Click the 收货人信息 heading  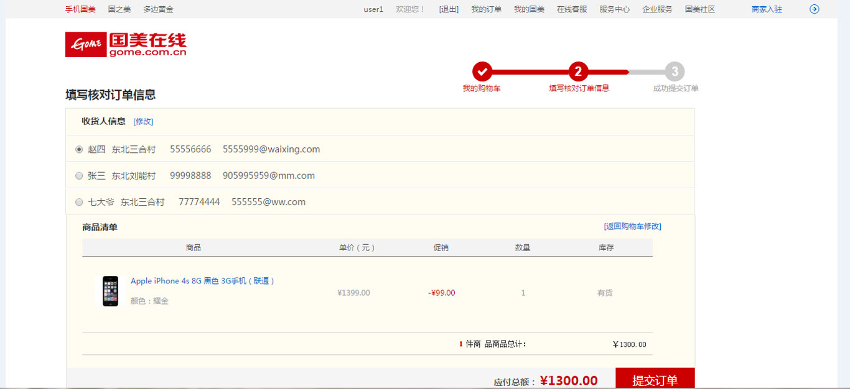[x=104, y=121]
